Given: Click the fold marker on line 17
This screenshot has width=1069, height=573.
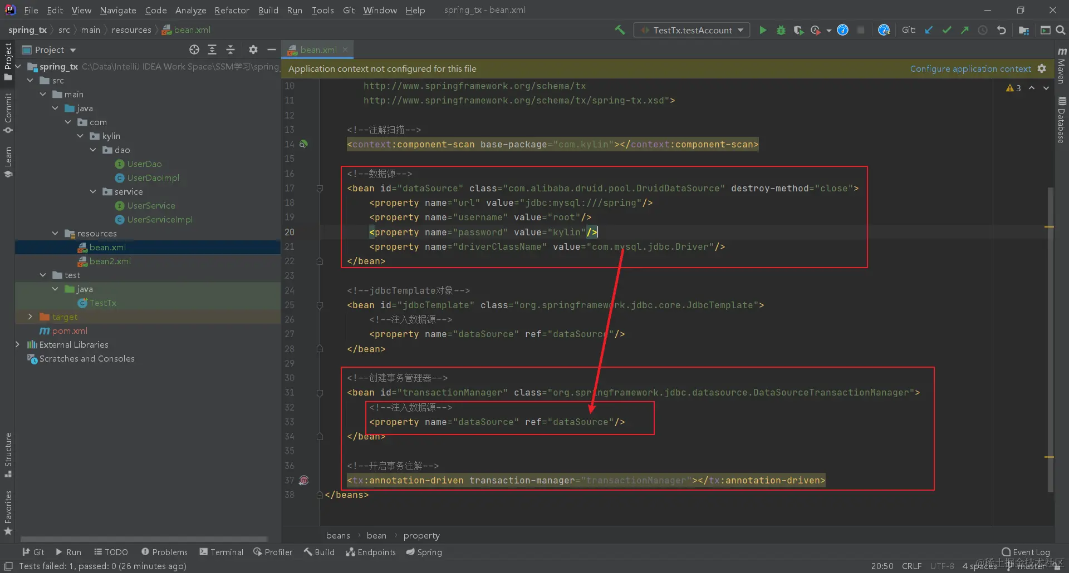Looking at the screenshot, I should [x=320, y=188].
